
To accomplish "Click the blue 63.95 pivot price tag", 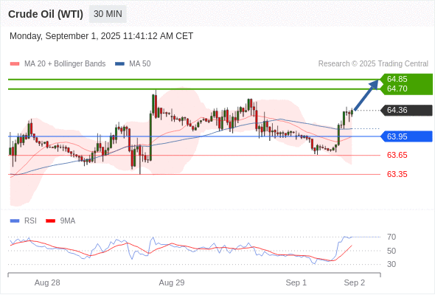I will pyautogui.click(x=406, y=136).
